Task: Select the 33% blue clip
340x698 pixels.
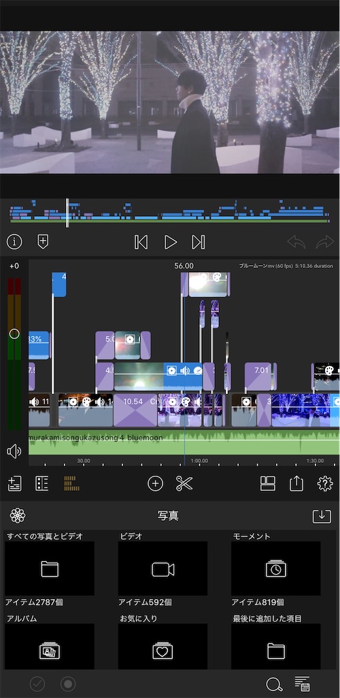Action: (x=39, y=346)
